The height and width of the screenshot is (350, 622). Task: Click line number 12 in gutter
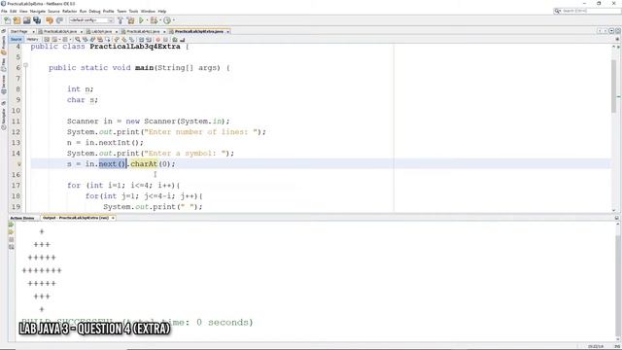point(16,132)
